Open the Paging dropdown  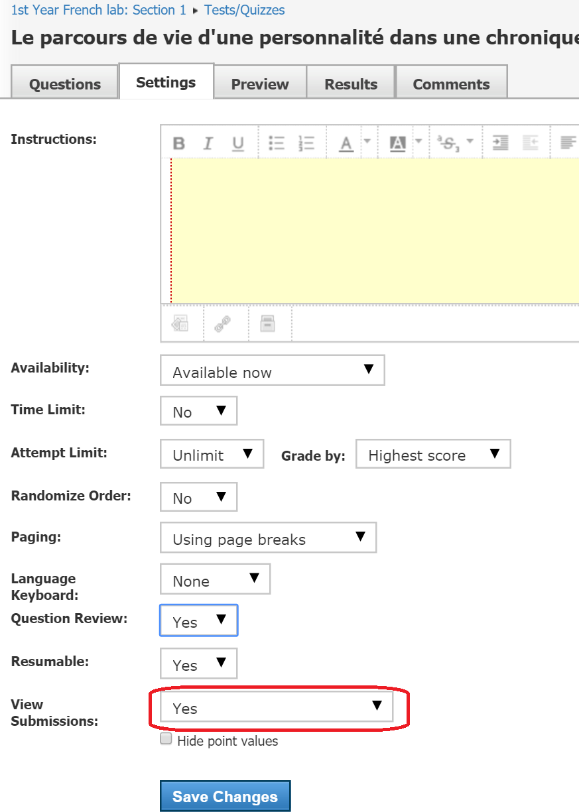point(268,538)
